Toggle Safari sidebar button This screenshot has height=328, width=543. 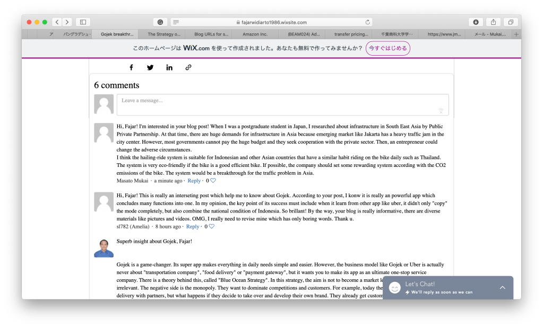[83, 22]
